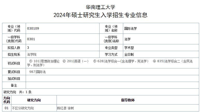Select the discipline name 法学
The image size is (201, 112).
coord(127,39)
